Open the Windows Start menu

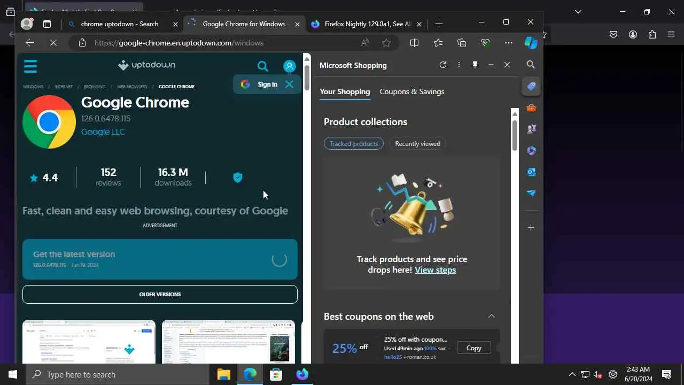[x=13, y=374]
